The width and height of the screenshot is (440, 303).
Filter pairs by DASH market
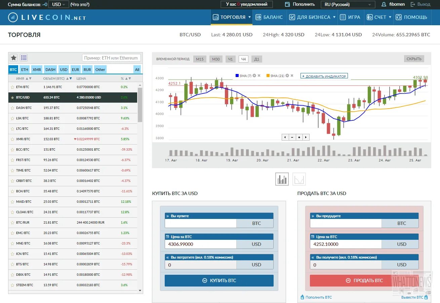50,70
